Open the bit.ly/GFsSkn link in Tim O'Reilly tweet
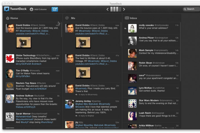The image size is (200, 133). pos(23,76)
